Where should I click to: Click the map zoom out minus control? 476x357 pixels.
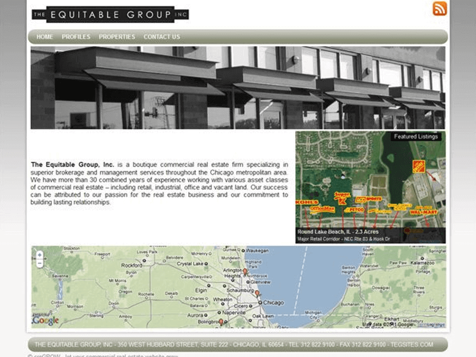click(39, 263)
